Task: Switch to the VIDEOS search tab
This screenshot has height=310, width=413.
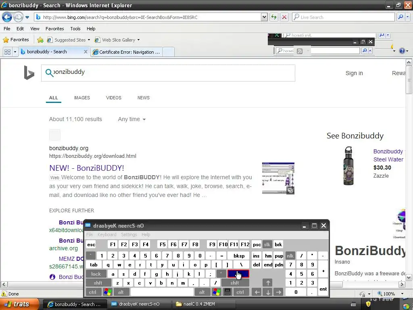Action: pyautogui.click(x=113, y=98)
